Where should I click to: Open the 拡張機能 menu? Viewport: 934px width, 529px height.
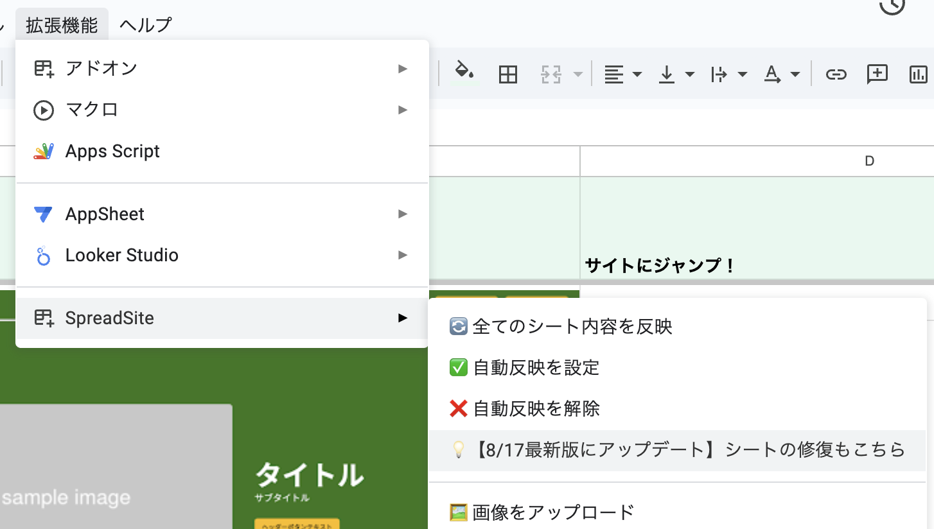62,25
